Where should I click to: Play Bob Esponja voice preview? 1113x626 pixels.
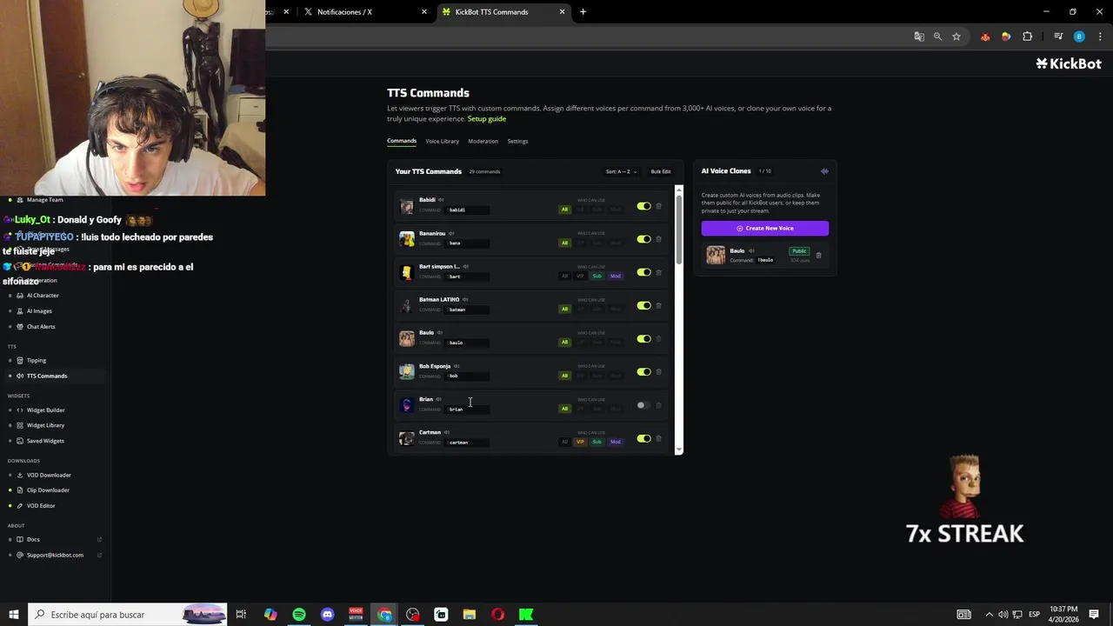click(x=457, y=366)
